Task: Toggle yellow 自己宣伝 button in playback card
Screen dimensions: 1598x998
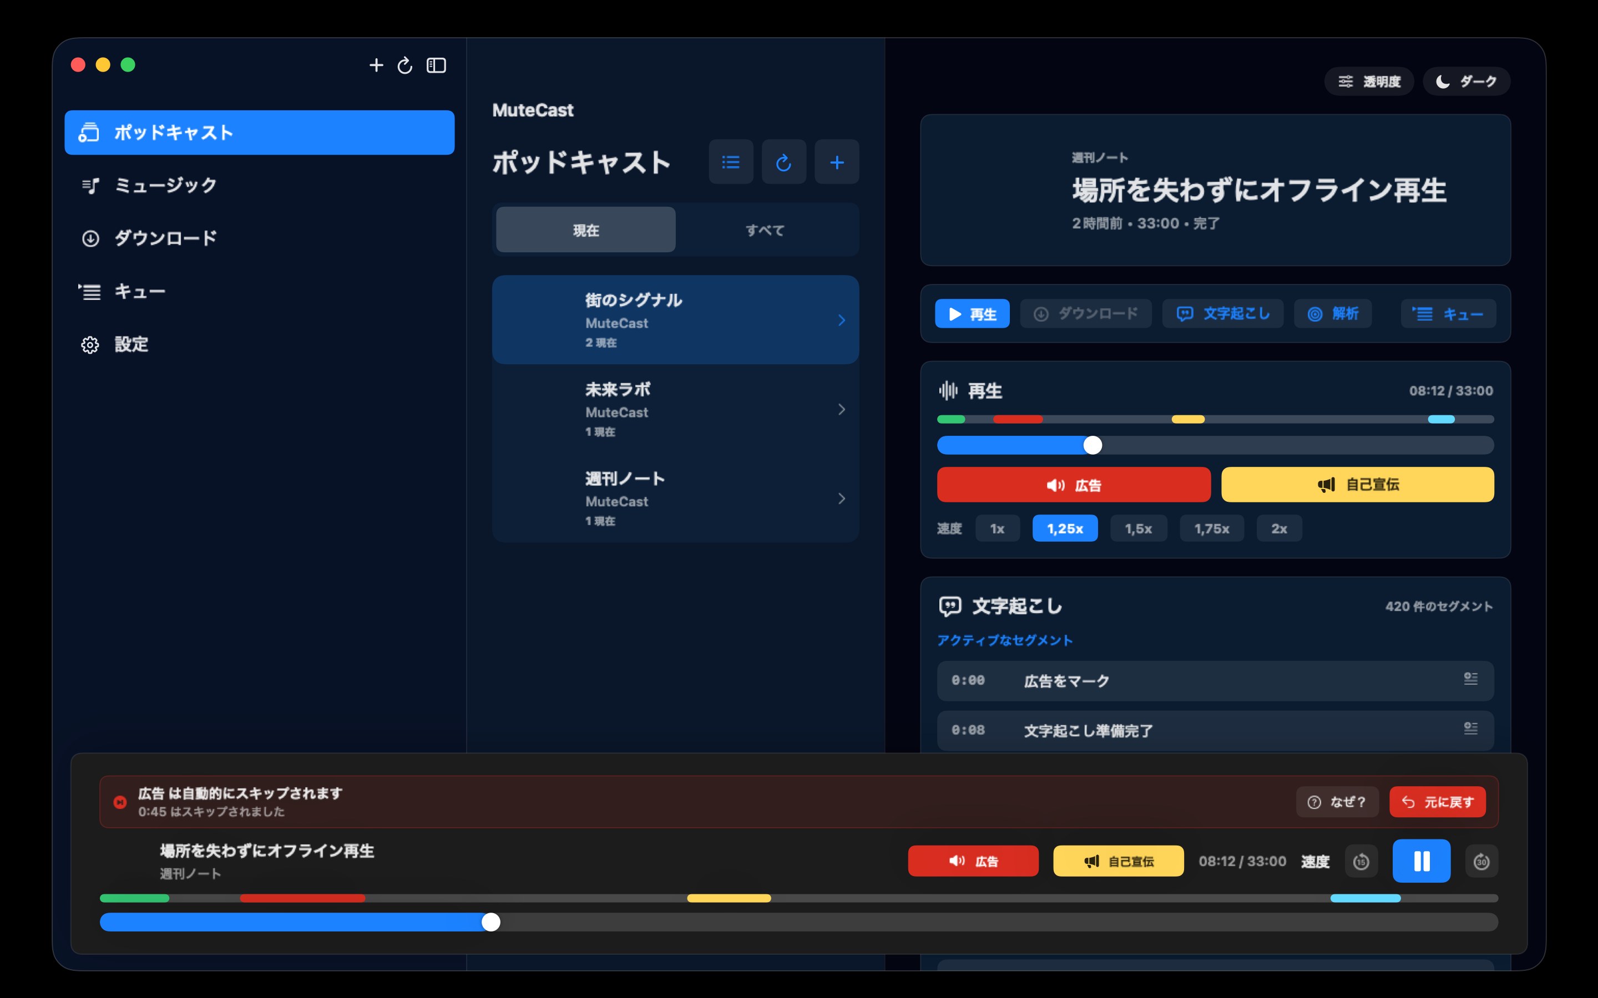Action: (1358, 485)
